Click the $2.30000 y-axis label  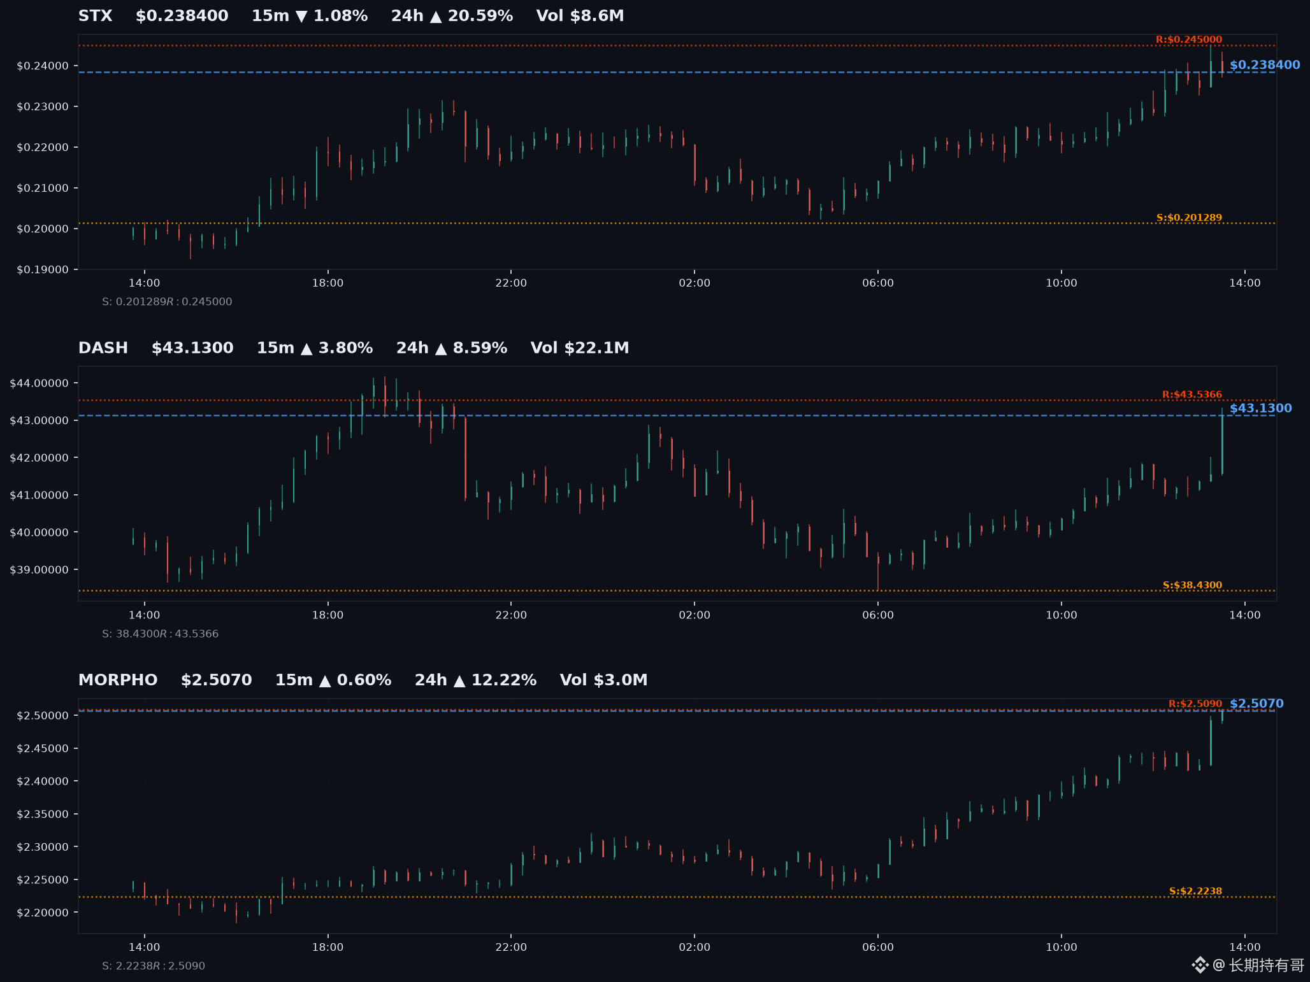click(x=43, y=847)
